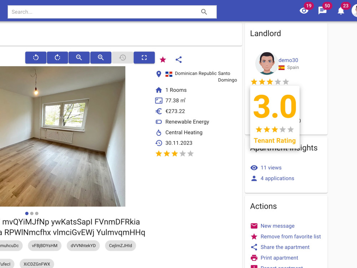
Task: Click the Spain flag icon
Action: pos(281,68)
